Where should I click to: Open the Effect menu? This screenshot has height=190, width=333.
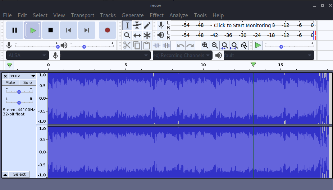pyautogui.click(x=156, y=15)
